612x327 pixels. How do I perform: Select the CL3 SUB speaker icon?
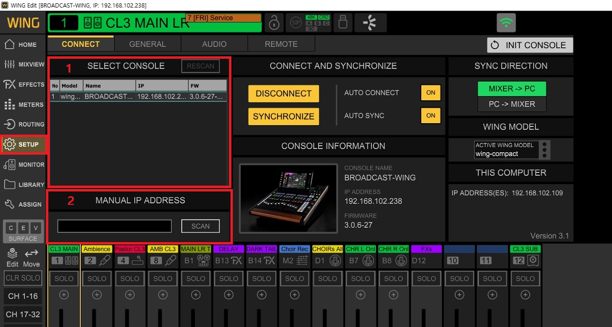point(533,261)
